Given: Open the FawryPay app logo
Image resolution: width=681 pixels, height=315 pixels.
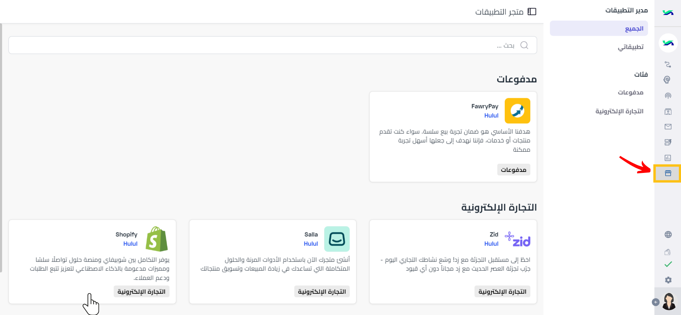Looking at the screenshot, I should pos(517,111).
